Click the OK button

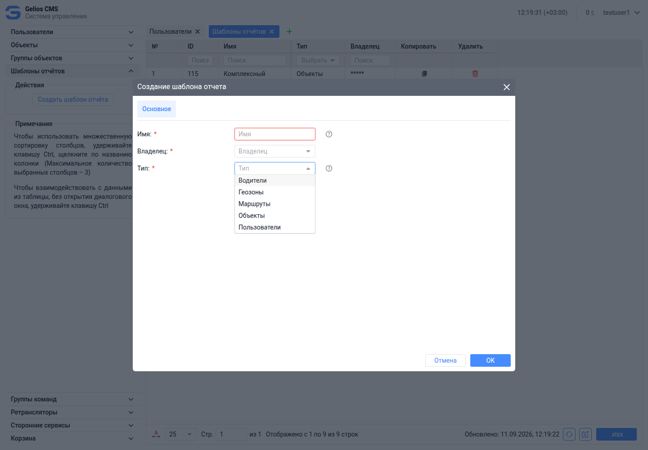coord(490,360)
